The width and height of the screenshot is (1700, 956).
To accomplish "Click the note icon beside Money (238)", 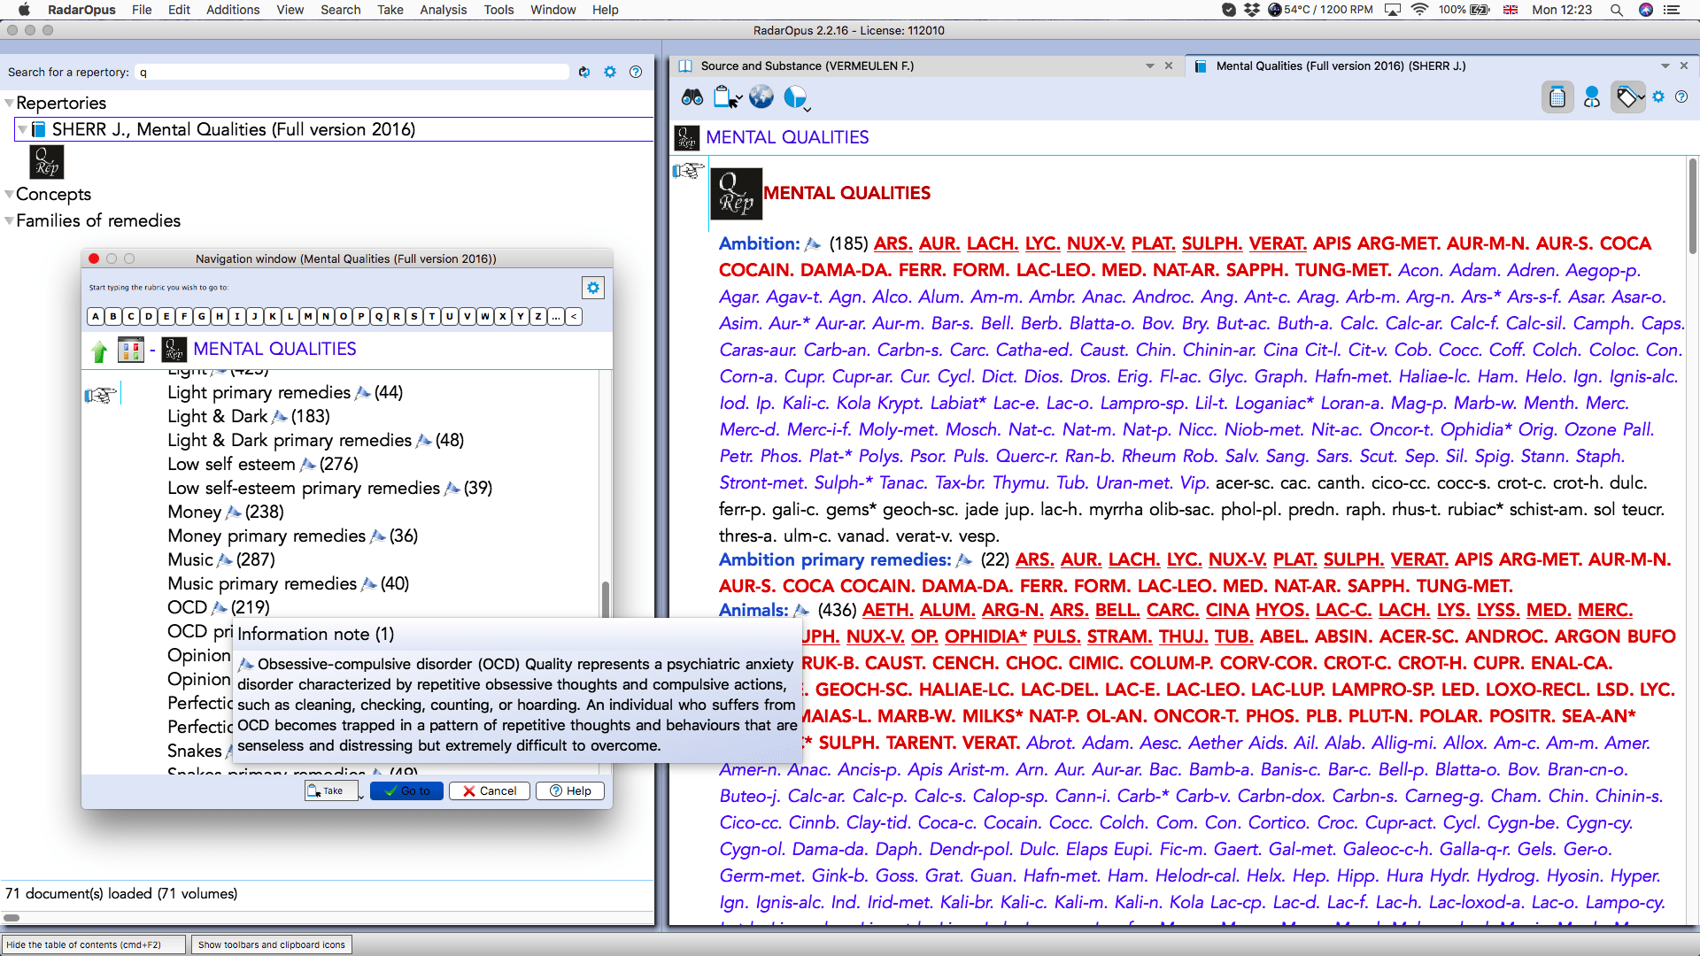I will pos(233,513).
